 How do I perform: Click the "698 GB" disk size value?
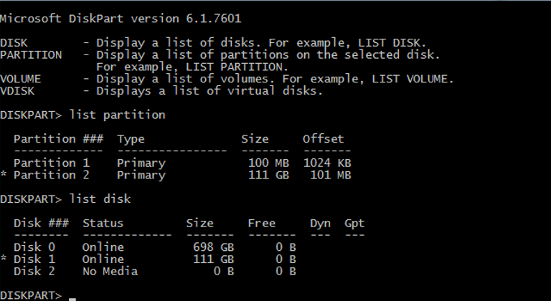[214, 247]
